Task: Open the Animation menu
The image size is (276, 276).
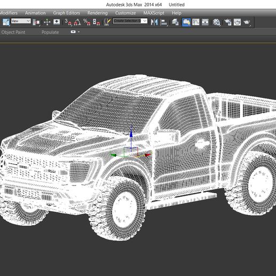Action: (x=35, y=13)
